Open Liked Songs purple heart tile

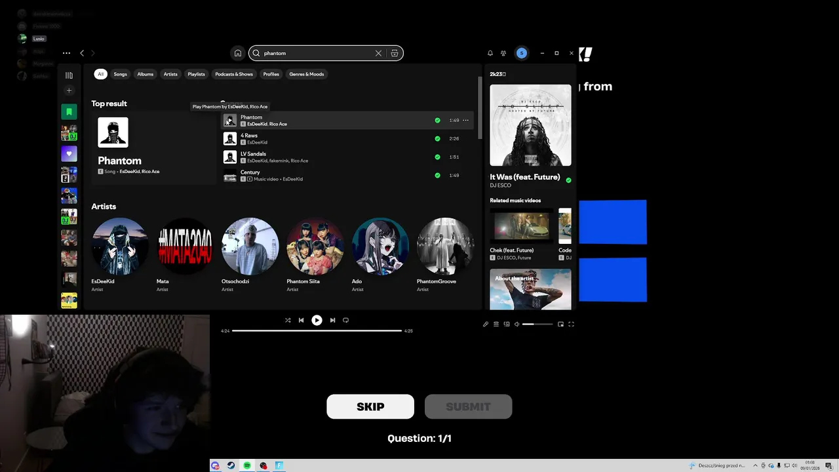click(x=69, y=153)
